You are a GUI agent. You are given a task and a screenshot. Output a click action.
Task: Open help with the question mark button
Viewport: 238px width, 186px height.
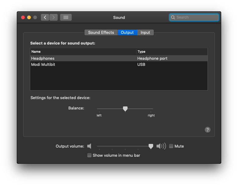point(207,130)
